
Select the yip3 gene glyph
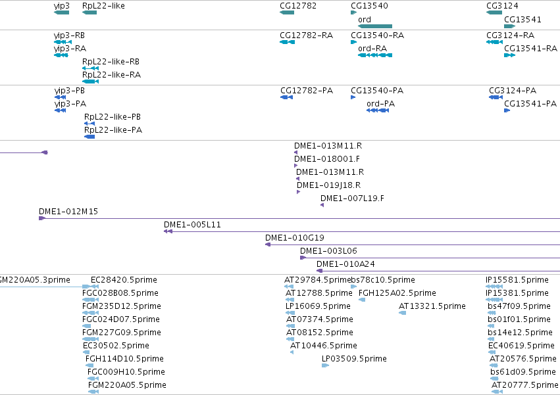point(61,12)
